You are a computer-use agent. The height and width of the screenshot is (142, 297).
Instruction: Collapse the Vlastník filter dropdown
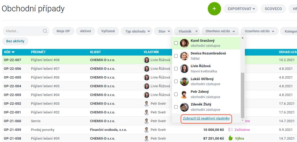coord(187,31)
